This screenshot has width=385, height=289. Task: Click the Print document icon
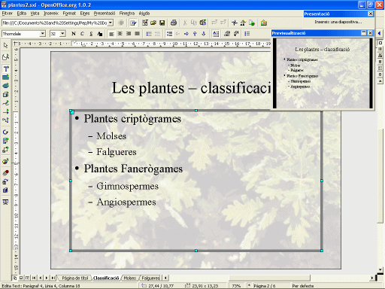(x=174, y=23)
